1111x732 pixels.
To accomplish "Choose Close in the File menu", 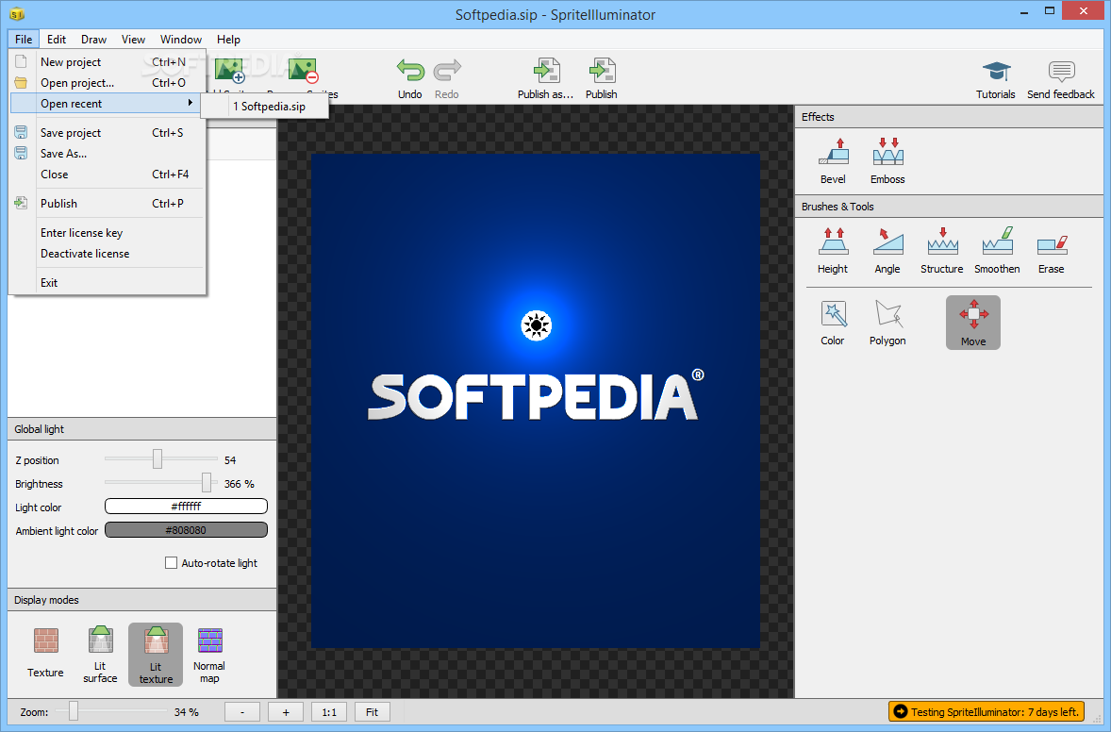I will click(x=108, y=175).
